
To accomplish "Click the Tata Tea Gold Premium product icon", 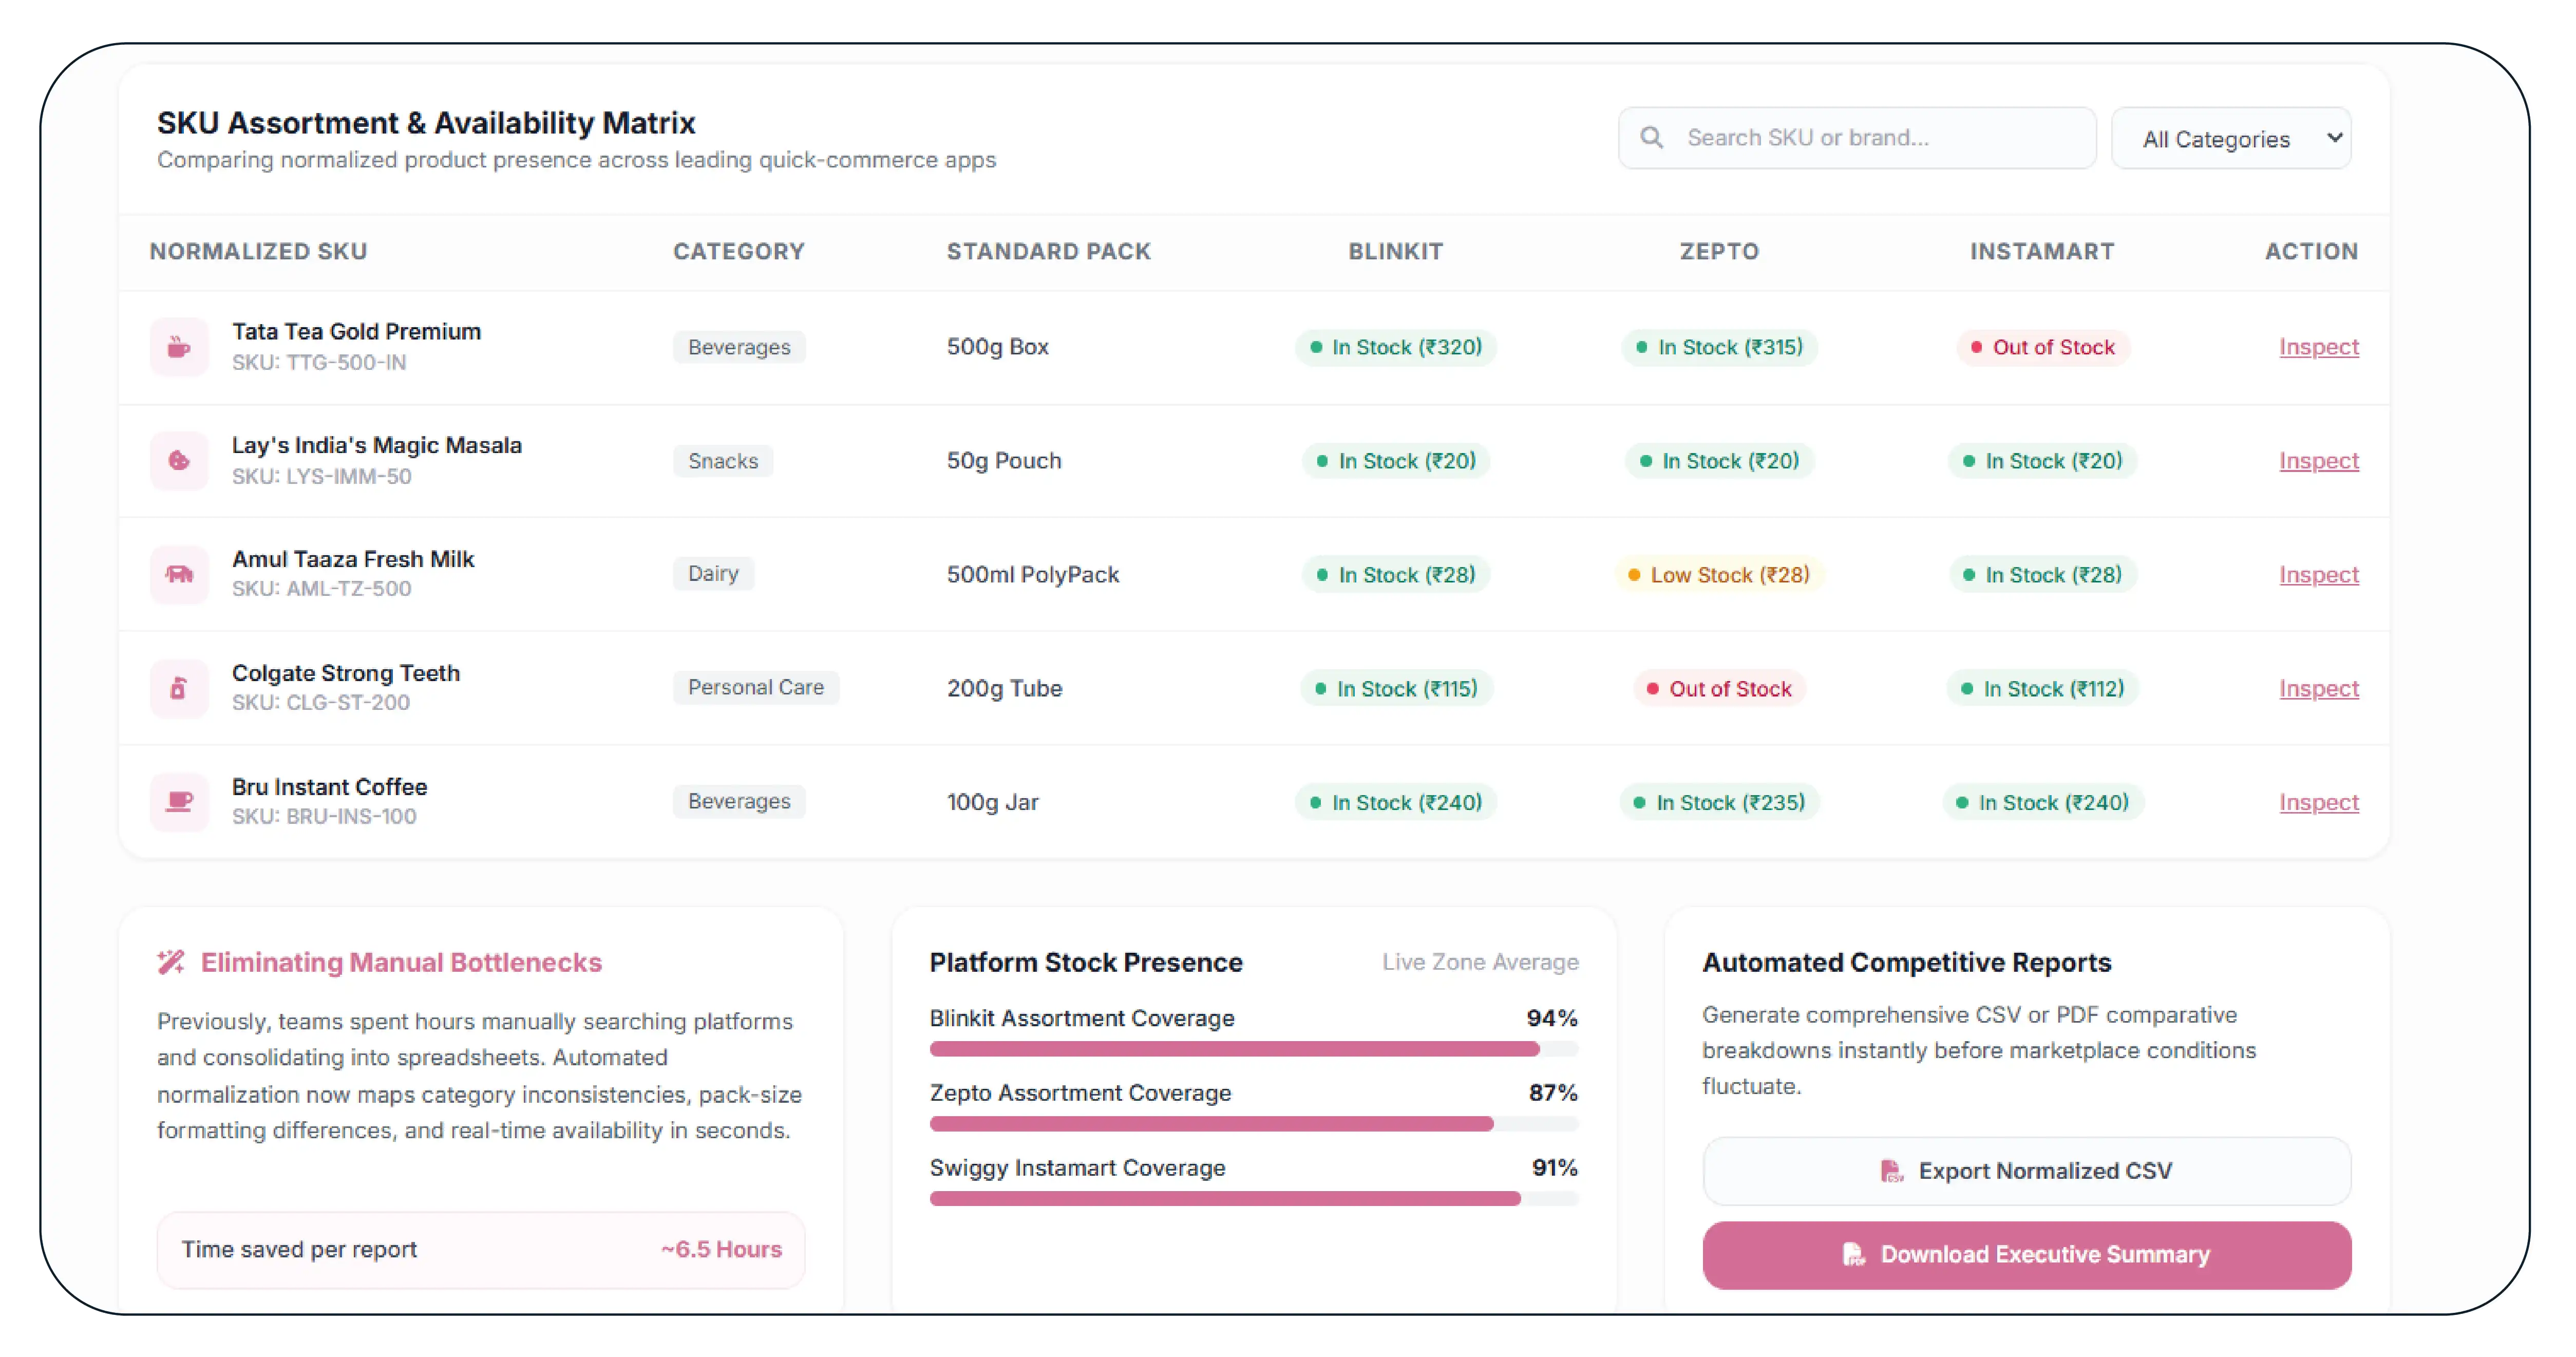I will (179, 347).
